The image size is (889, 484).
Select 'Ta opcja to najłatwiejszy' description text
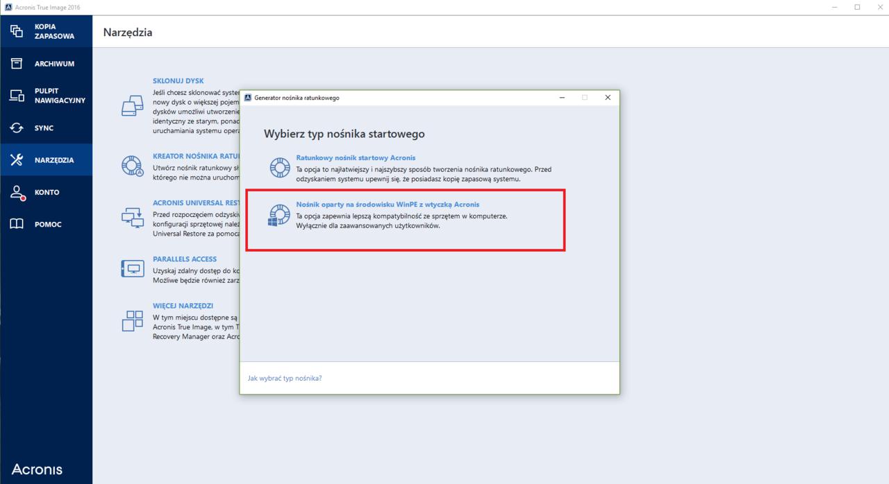point(424,173)
